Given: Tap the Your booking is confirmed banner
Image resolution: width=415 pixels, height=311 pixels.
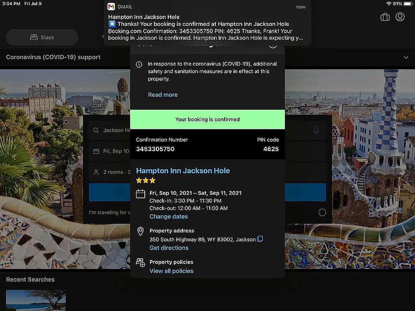Looking at the screenshot, I should pyautogui.click(x=207, y=119).
